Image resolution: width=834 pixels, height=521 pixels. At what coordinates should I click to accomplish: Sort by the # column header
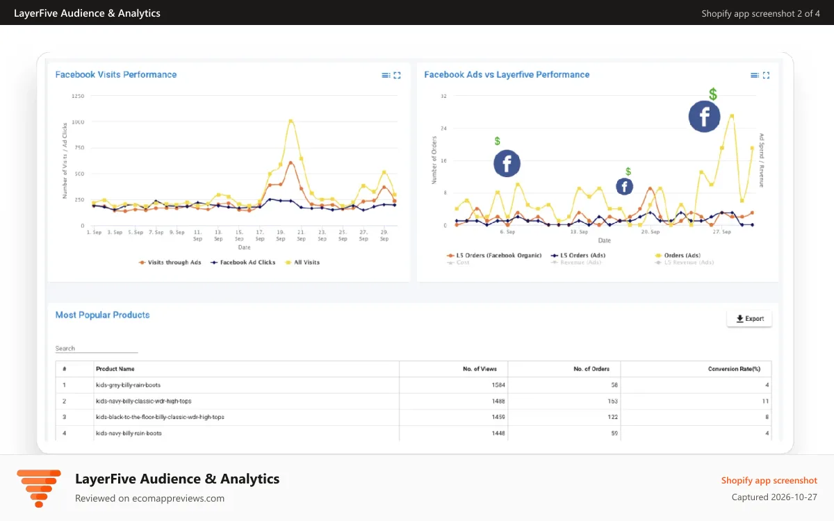tap(74, 369)
